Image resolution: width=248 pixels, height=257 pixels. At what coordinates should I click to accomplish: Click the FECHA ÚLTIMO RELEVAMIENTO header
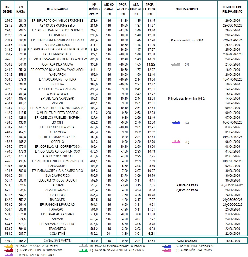point(232,9)
